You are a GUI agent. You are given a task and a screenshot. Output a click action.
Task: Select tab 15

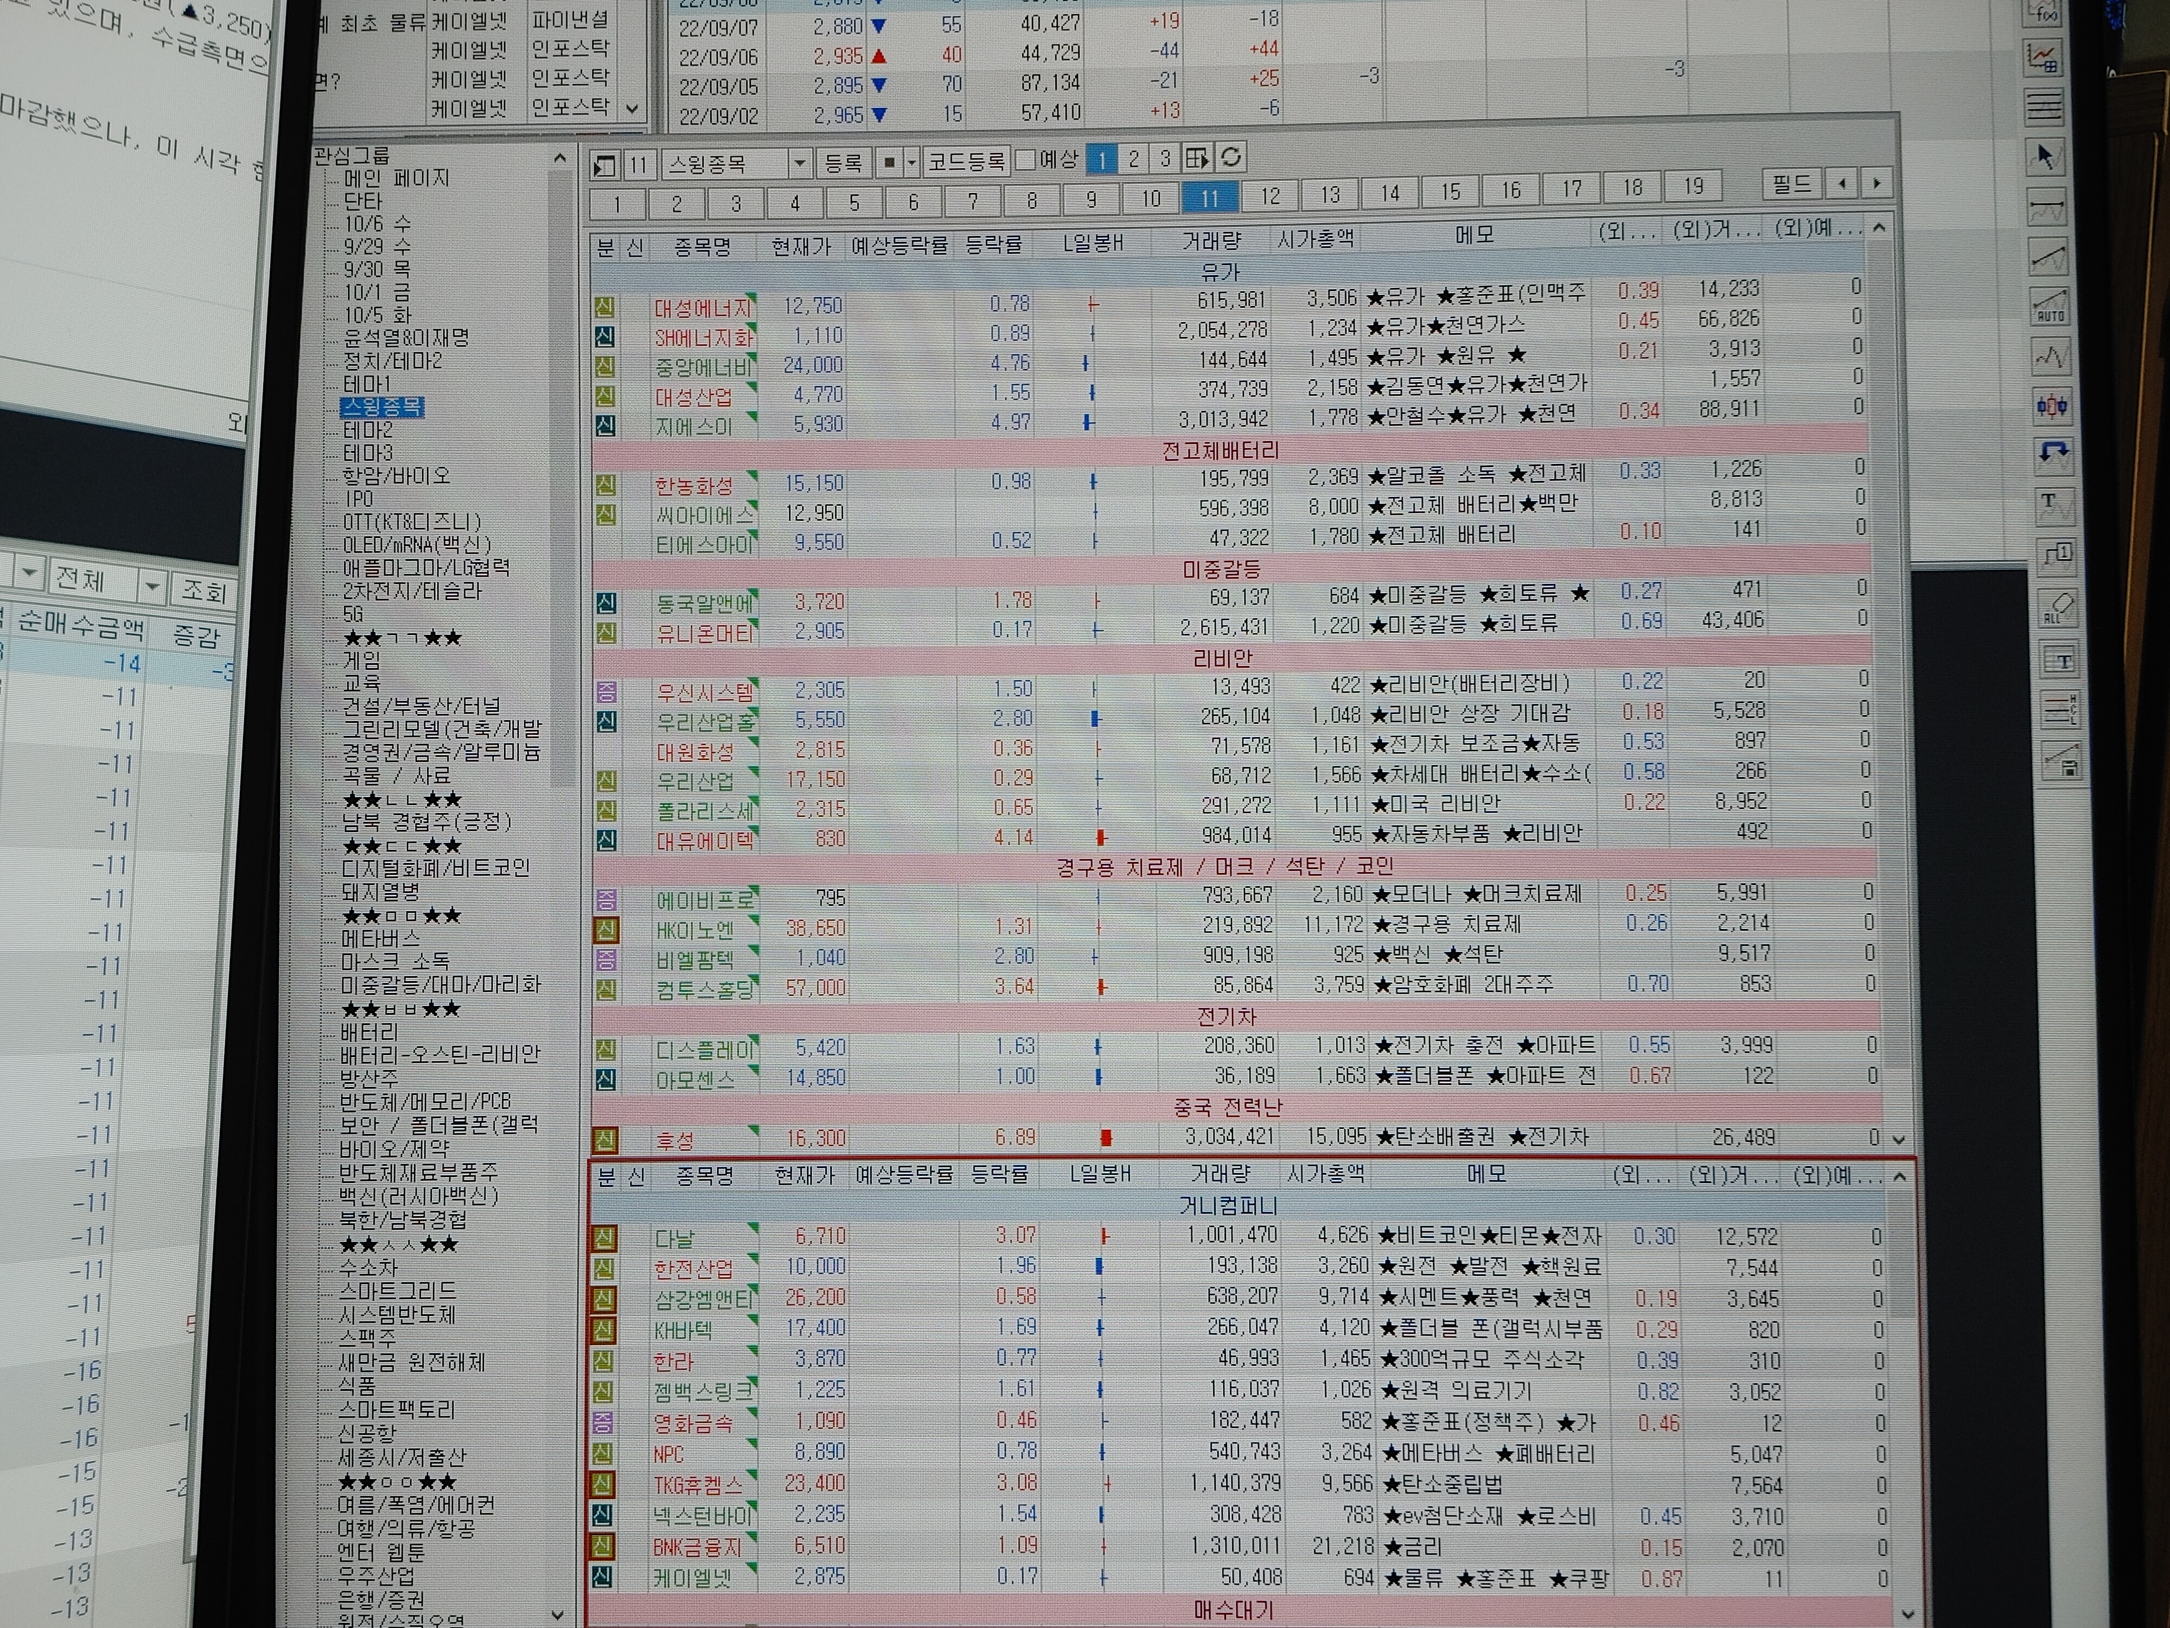click(x=1450, y=192)
